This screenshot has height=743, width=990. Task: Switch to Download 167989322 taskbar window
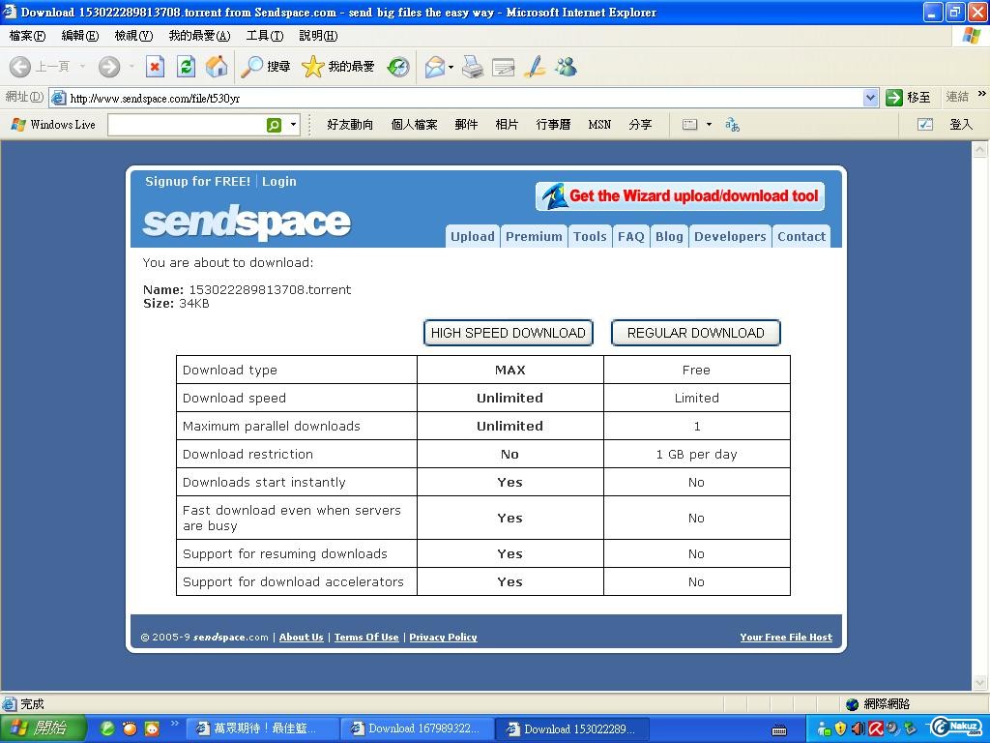[417, 728]
